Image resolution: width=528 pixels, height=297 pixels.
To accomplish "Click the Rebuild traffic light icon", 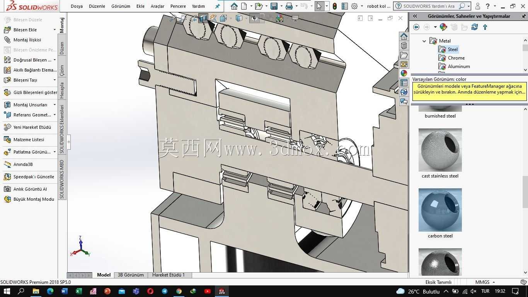I will 335,6.
